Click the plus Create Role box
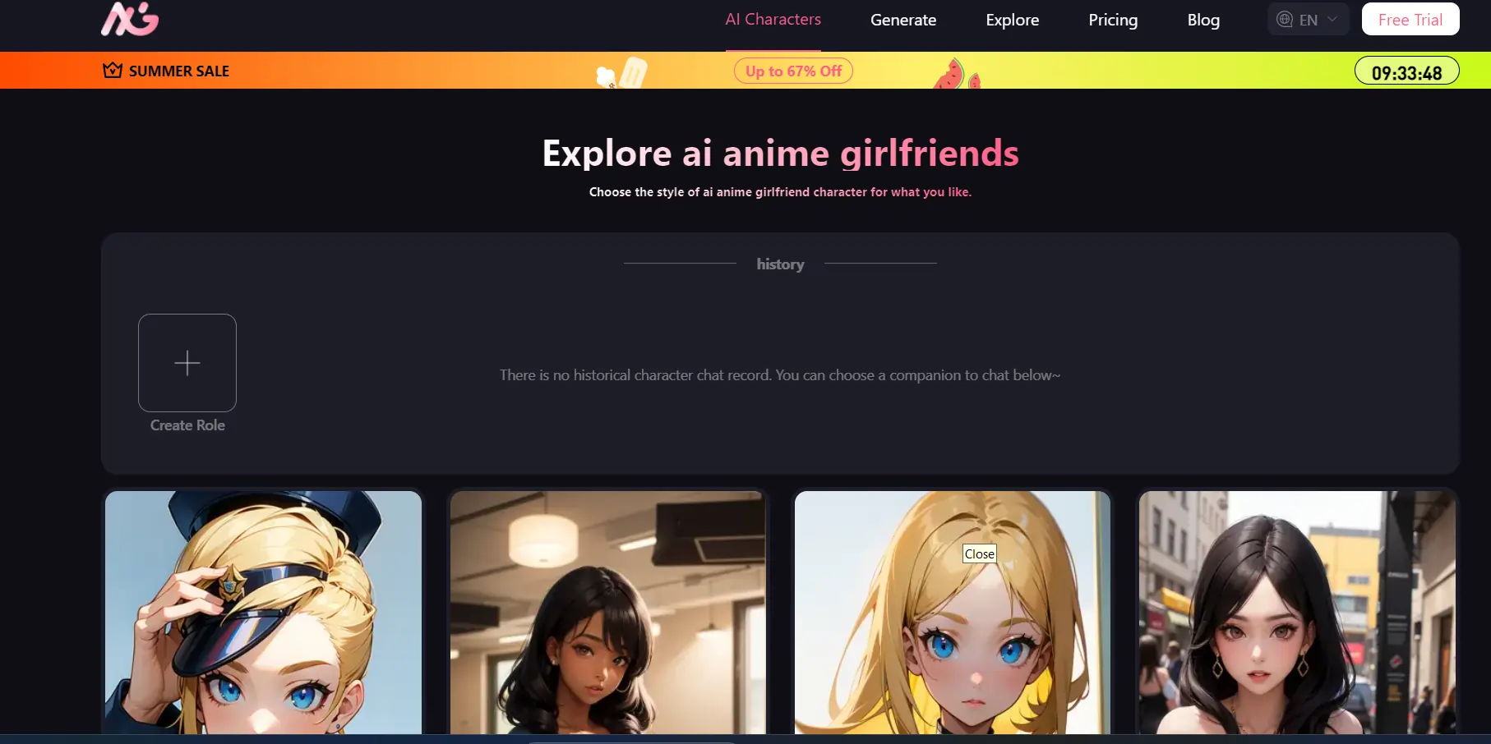The width and height of the screenshot is (1491, 744). tap(187, 363)
